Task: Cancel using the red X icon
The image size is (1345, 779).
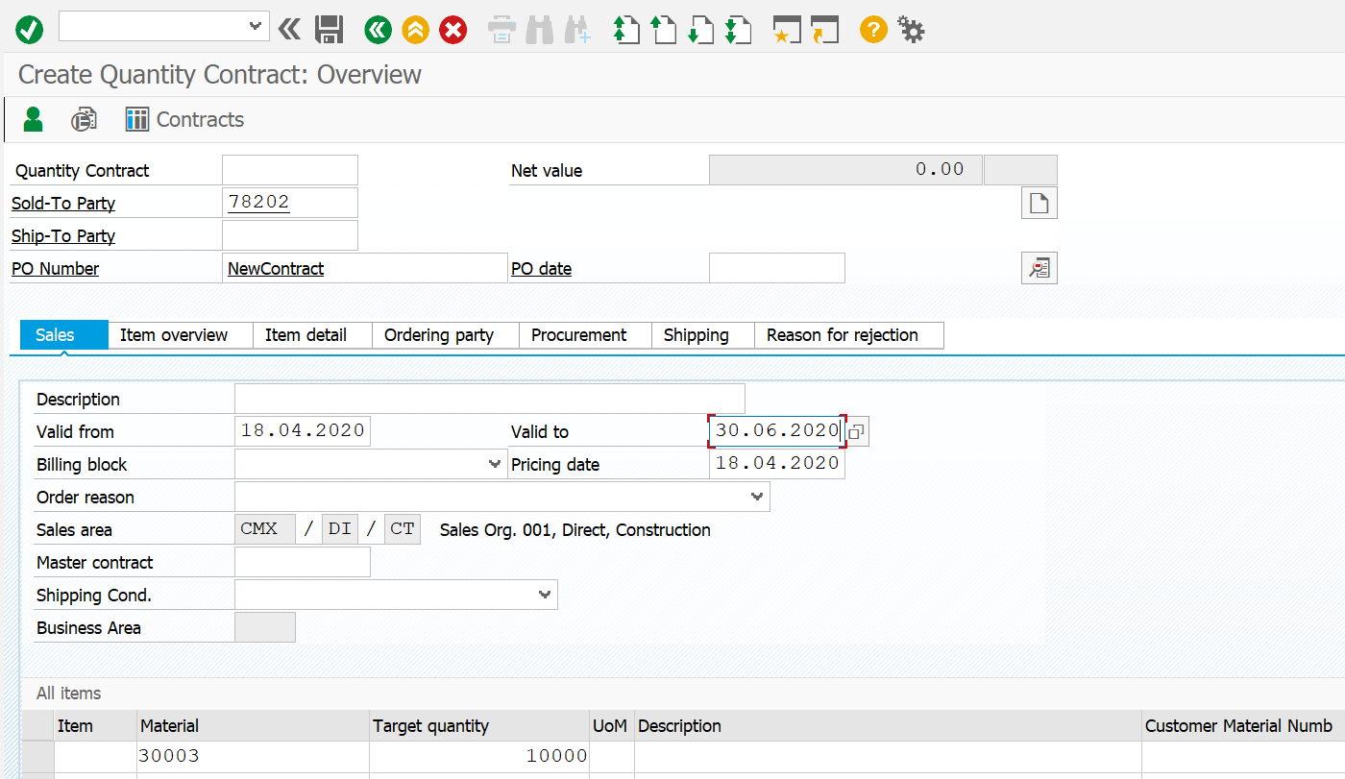Action: (x=452, y=30)
